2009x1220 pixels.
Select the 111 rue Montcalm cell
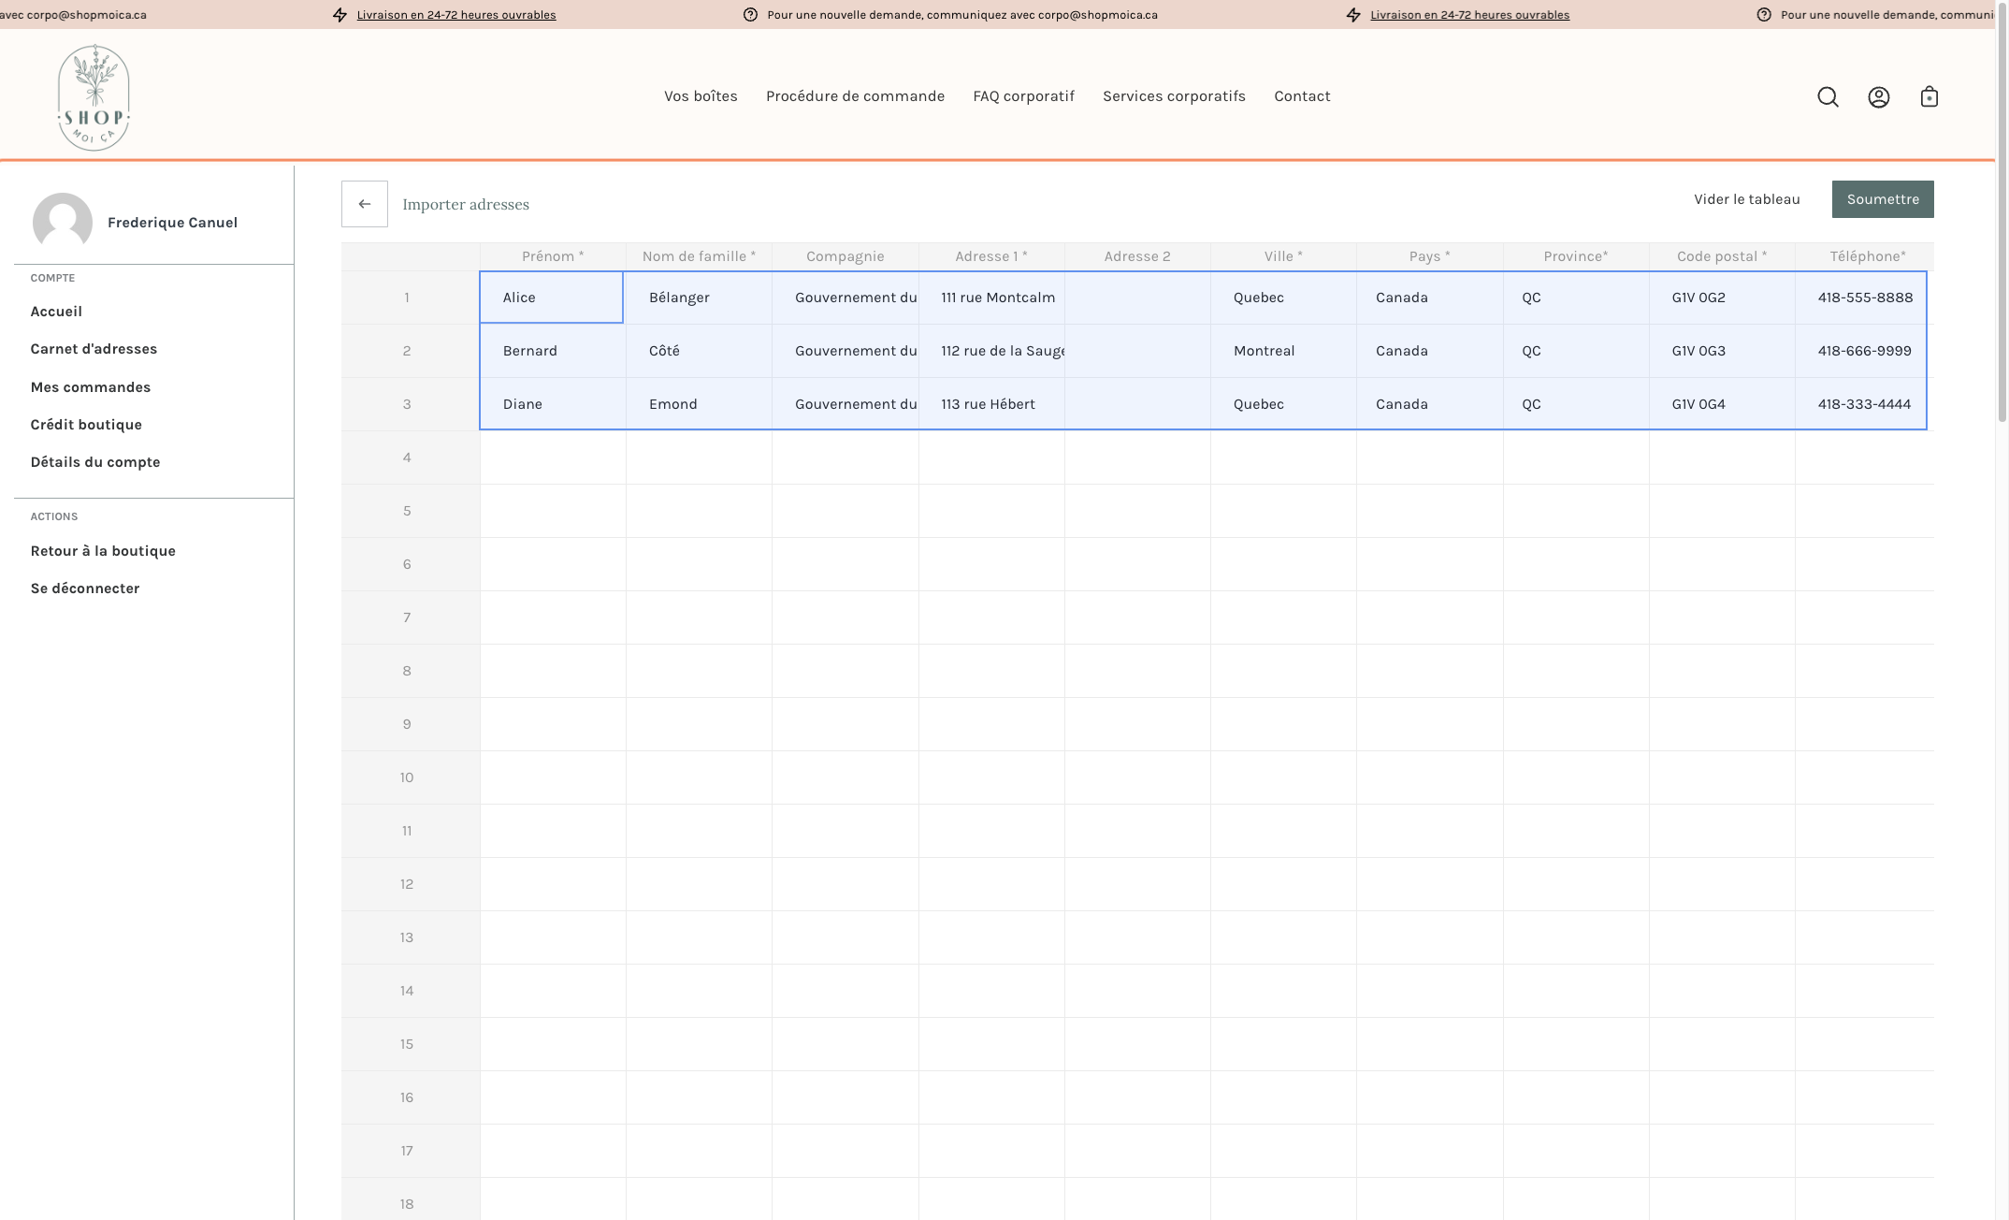991,298
